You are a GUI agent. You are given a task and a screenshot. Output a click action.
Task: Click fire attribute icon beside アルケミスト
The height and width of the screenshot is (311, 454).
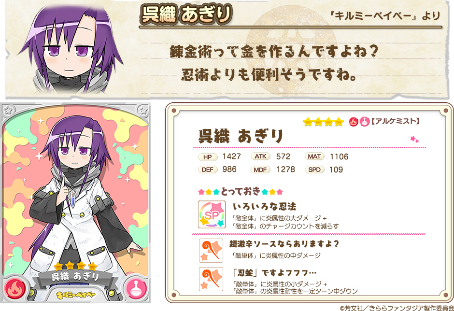(353, 122)
